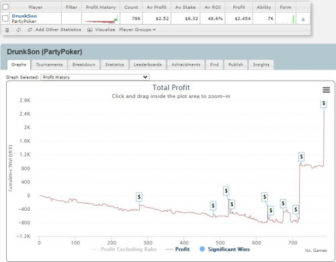
Task: Click the win marker at chart peak
Action: pos(323,103)
